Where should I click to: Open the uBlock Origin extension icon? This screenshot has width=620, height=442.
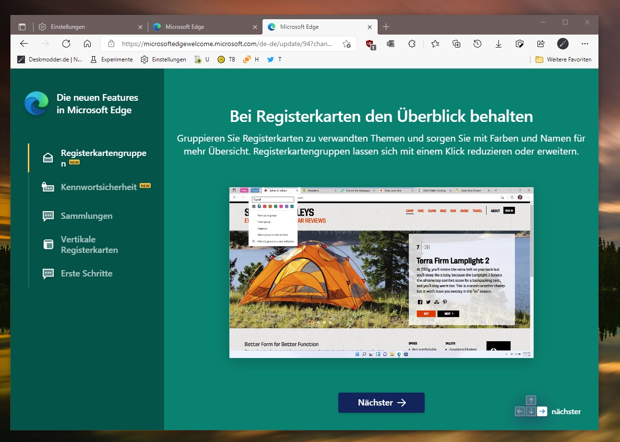pos(370,44)
